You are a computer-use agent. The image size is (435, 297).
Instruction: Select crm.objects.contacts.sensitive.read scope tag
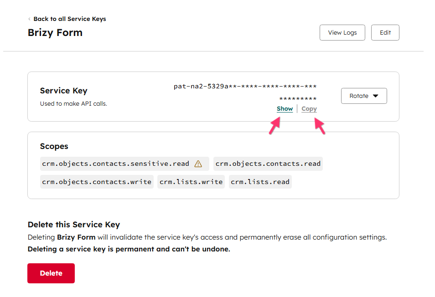tap(124, 164)
